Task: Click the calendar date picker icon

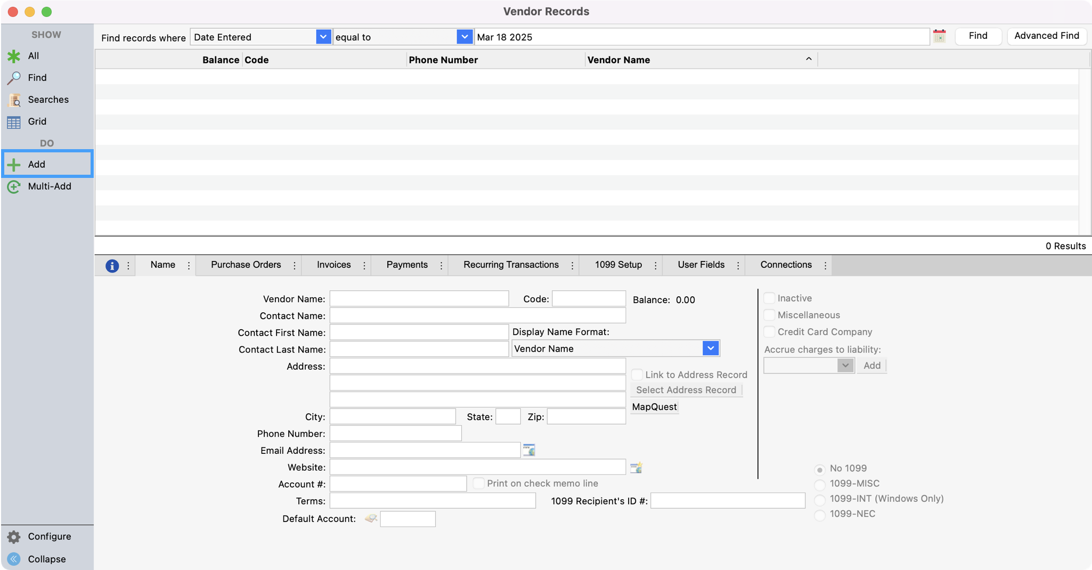Action: pyautogui.click(x=939, y=36)
